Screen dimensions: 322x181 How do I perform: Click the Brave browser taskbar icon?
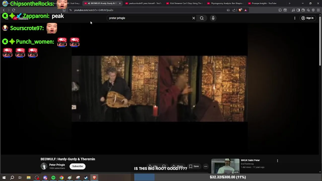pos(94,178)
